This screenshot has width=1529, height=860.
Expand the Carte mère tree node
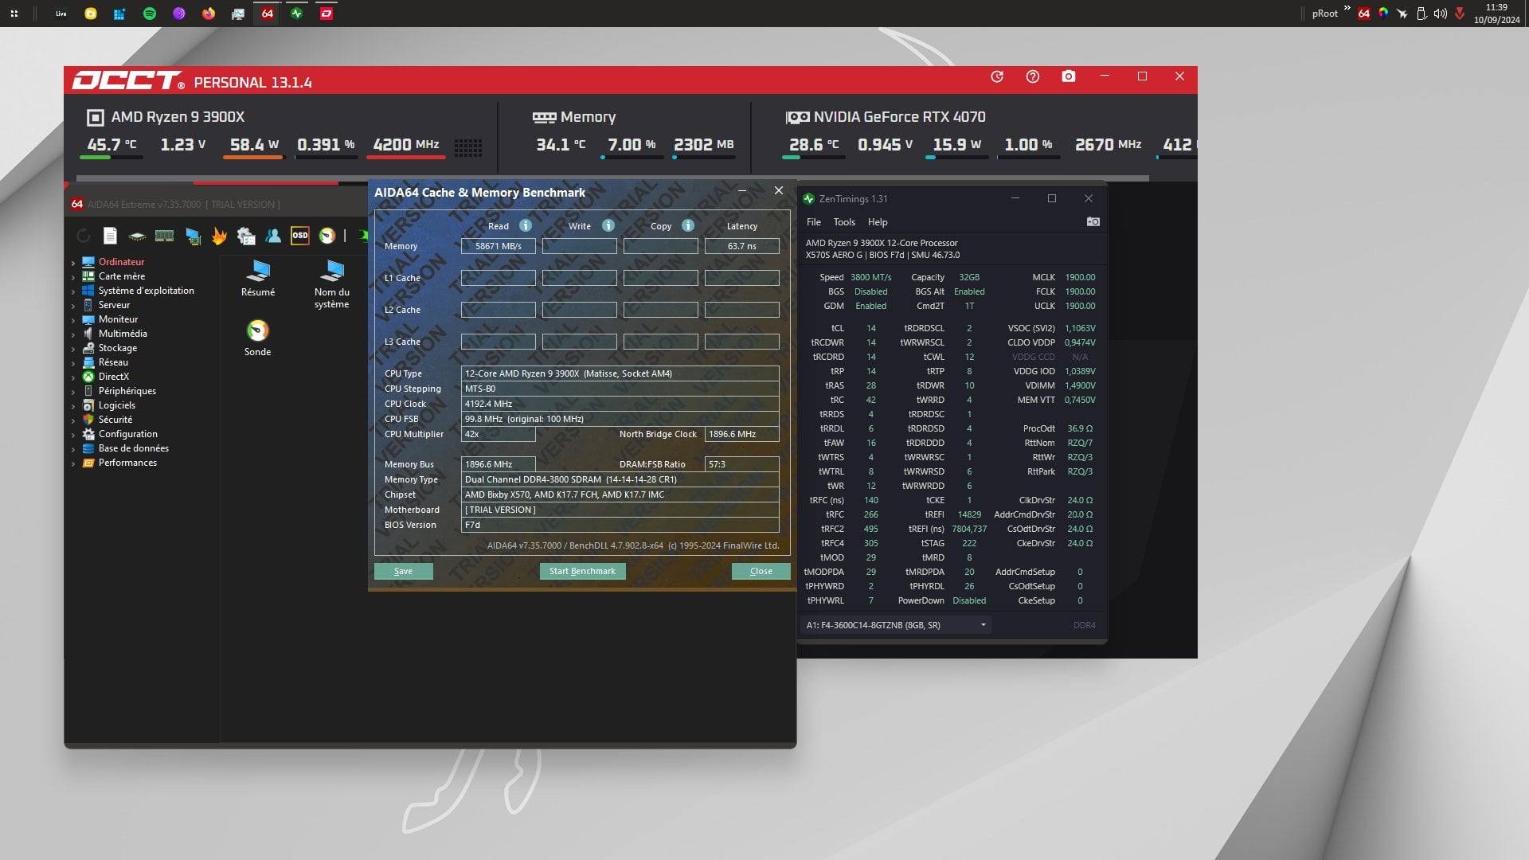point(73,277)
